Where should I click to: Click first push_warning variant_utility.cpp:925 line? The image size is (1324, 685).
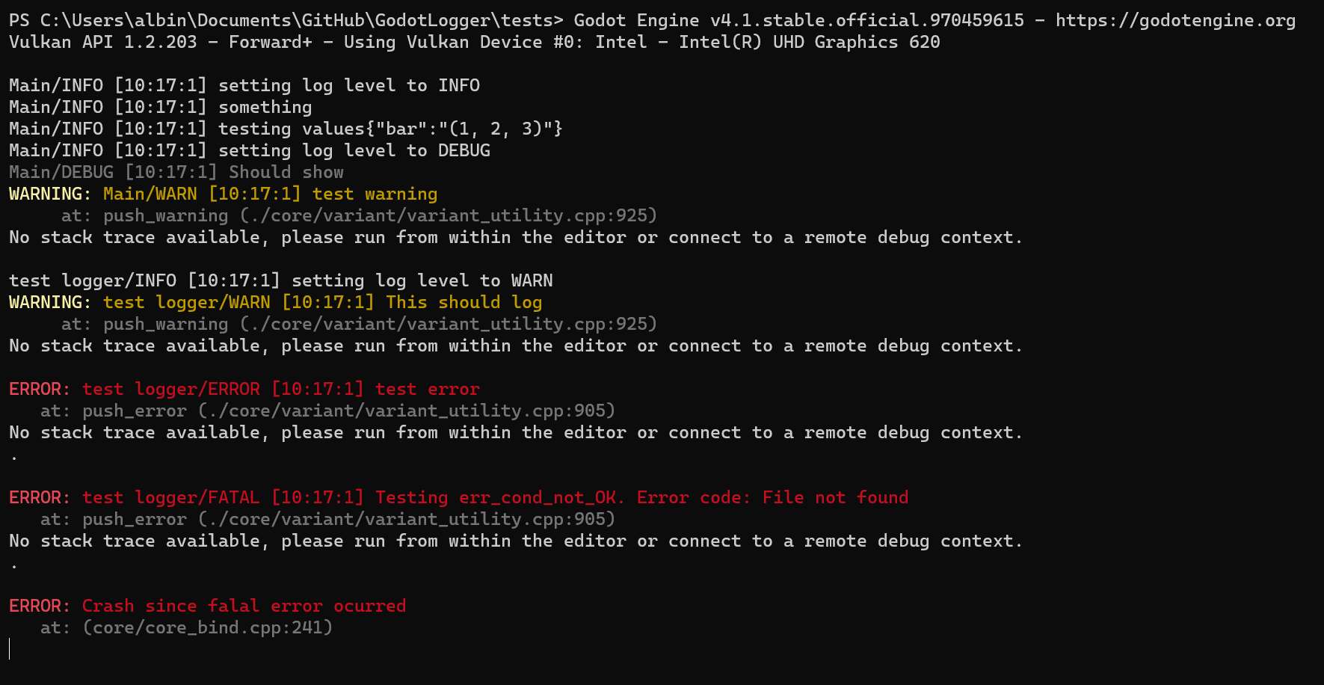[359, 216]
